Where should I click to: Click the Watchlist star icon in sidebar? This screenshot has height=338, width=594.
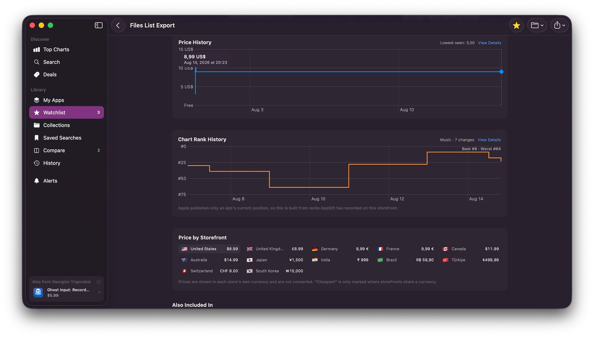point(37,112)
